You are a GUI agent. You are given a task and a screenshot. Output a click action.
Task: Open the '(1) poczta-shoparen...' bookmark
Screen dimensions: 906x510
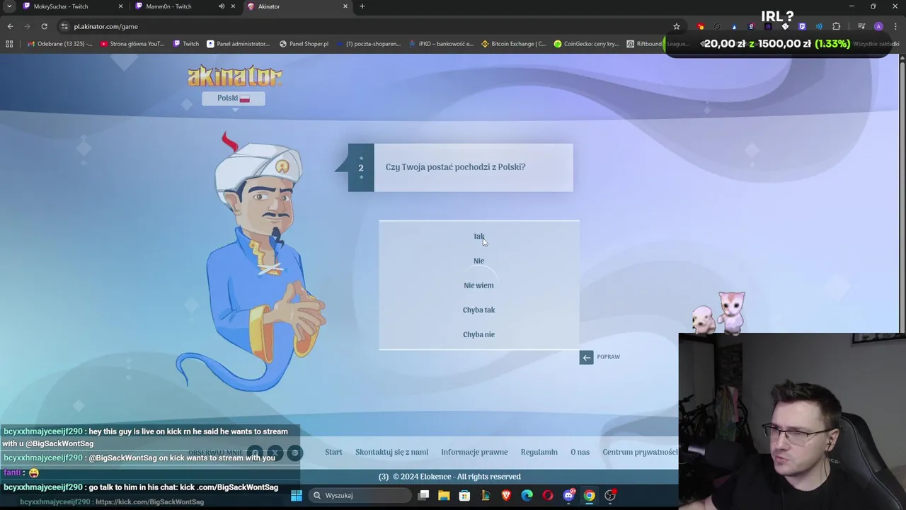(x=369, y=44)
